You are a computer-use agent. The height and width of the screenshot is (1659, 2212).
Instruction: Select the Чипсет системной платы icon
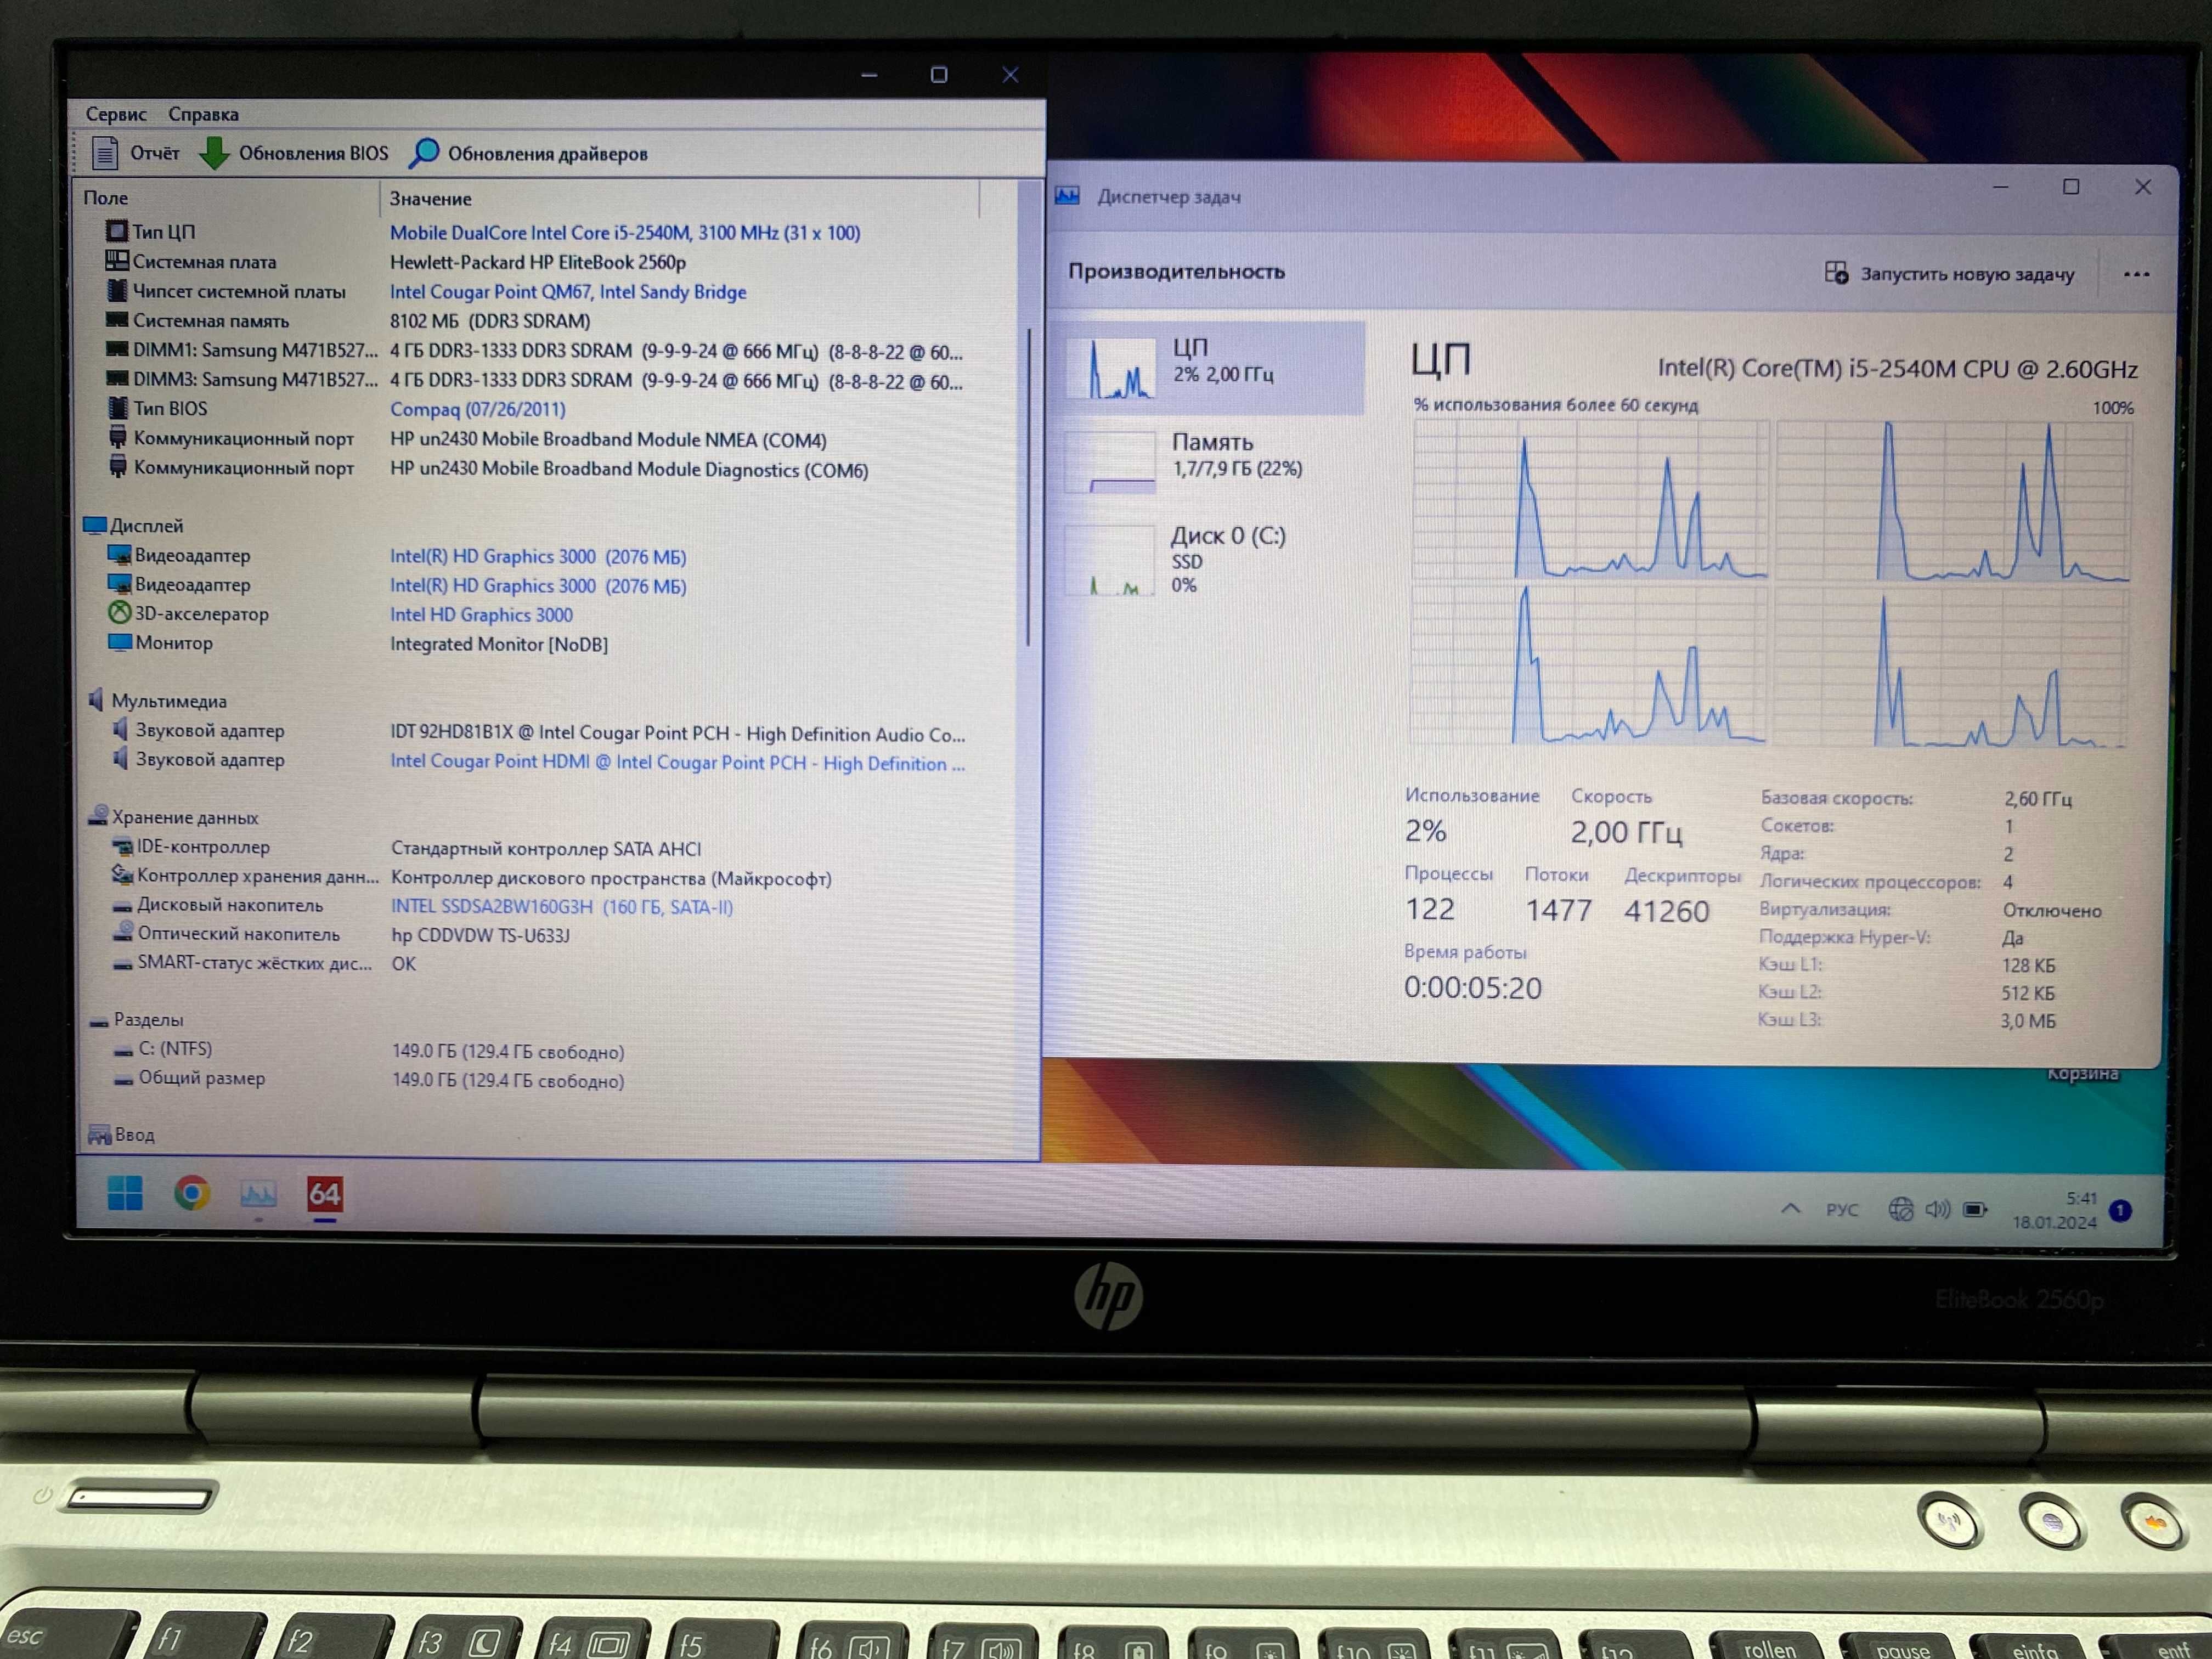point(117,290)
